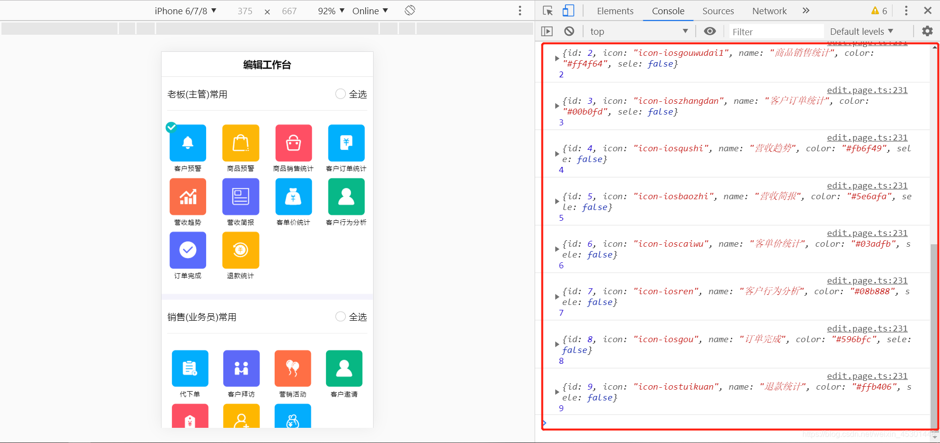Screen dimensions: 940x443
Task: Open edit.page.ts:231 link above id 3 log
Action: [867, 90]
